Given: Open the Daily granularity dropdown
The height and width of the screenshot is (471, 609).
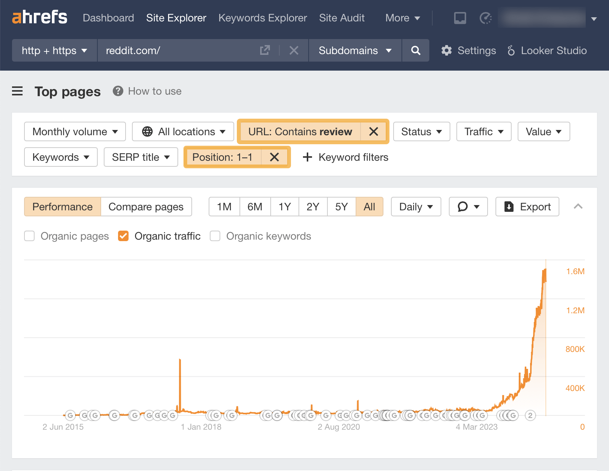Looking at the screenshot, I should (415, 207).
